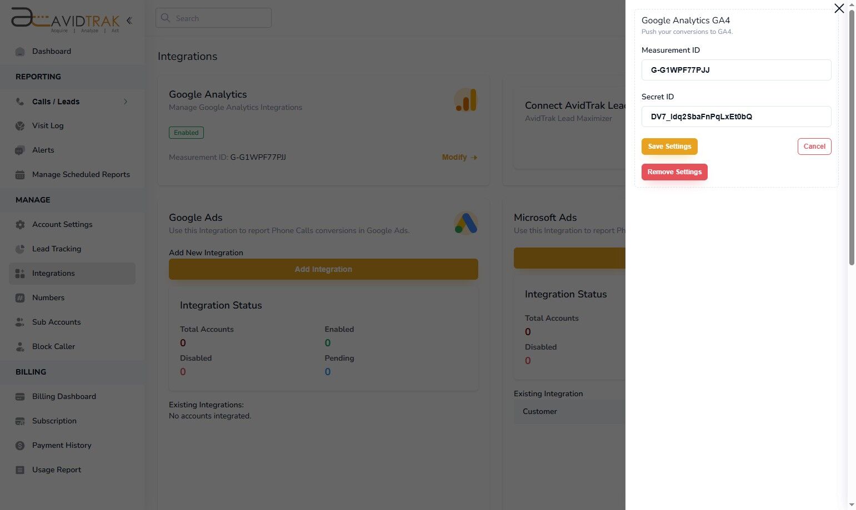
Task: Click the Manage Scheduled Reports calendar icon
Action: [x=20, y=174]
